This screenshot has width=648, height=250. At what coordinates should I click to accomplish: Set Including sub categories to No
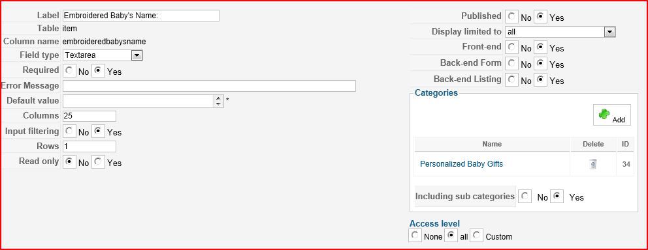[525, 197]
